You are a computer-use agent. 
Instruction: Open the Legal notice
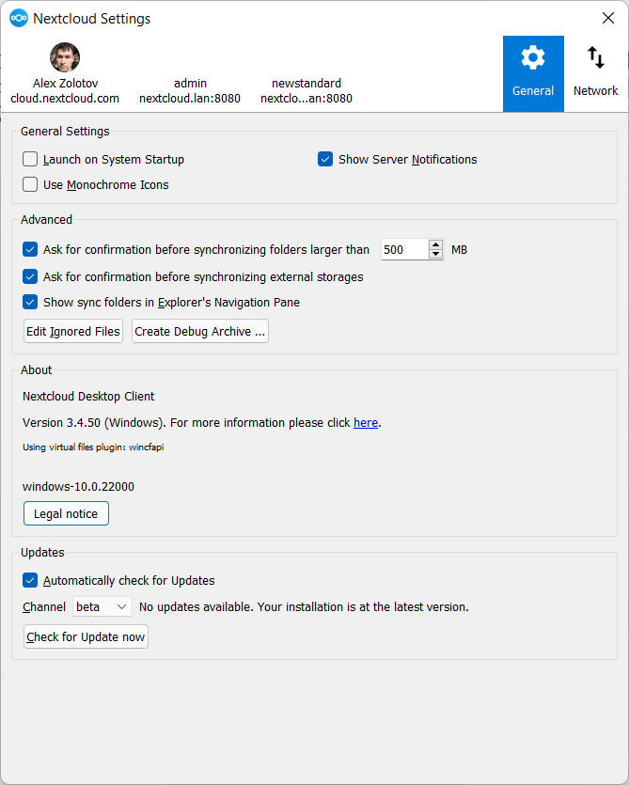[x=66, y=513]
